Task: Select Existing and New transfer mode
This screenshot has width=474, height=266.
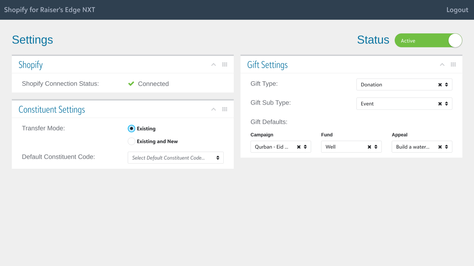Action: coord(131,141)
